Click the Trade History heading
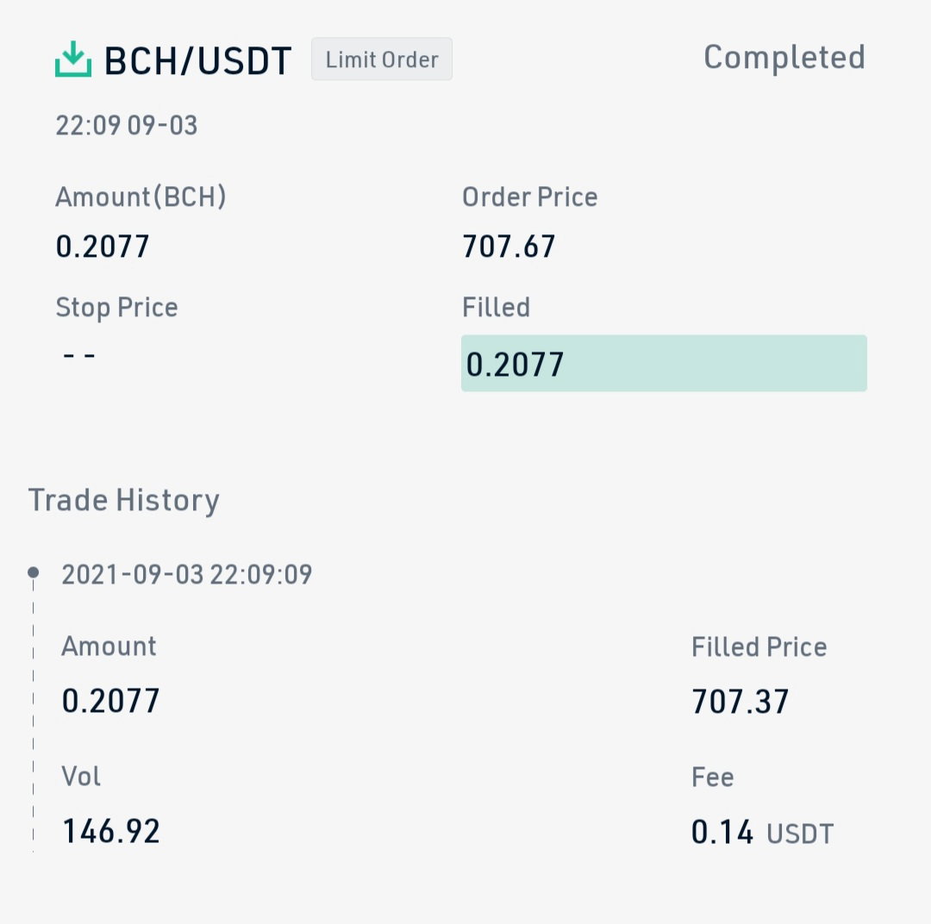 (x=124, y=501)
